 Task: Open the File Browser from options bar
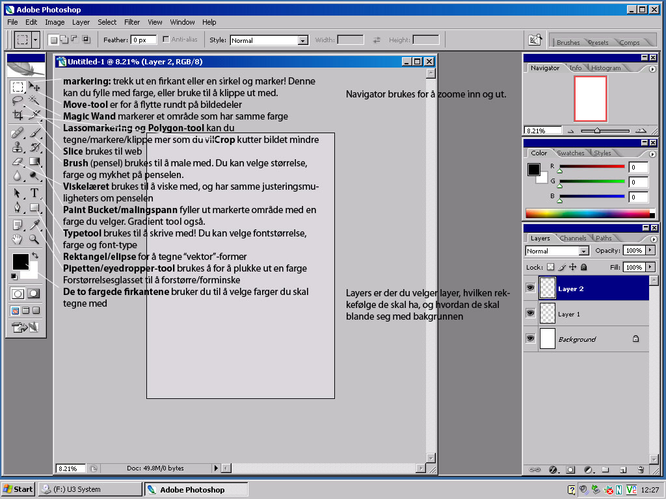535,40
